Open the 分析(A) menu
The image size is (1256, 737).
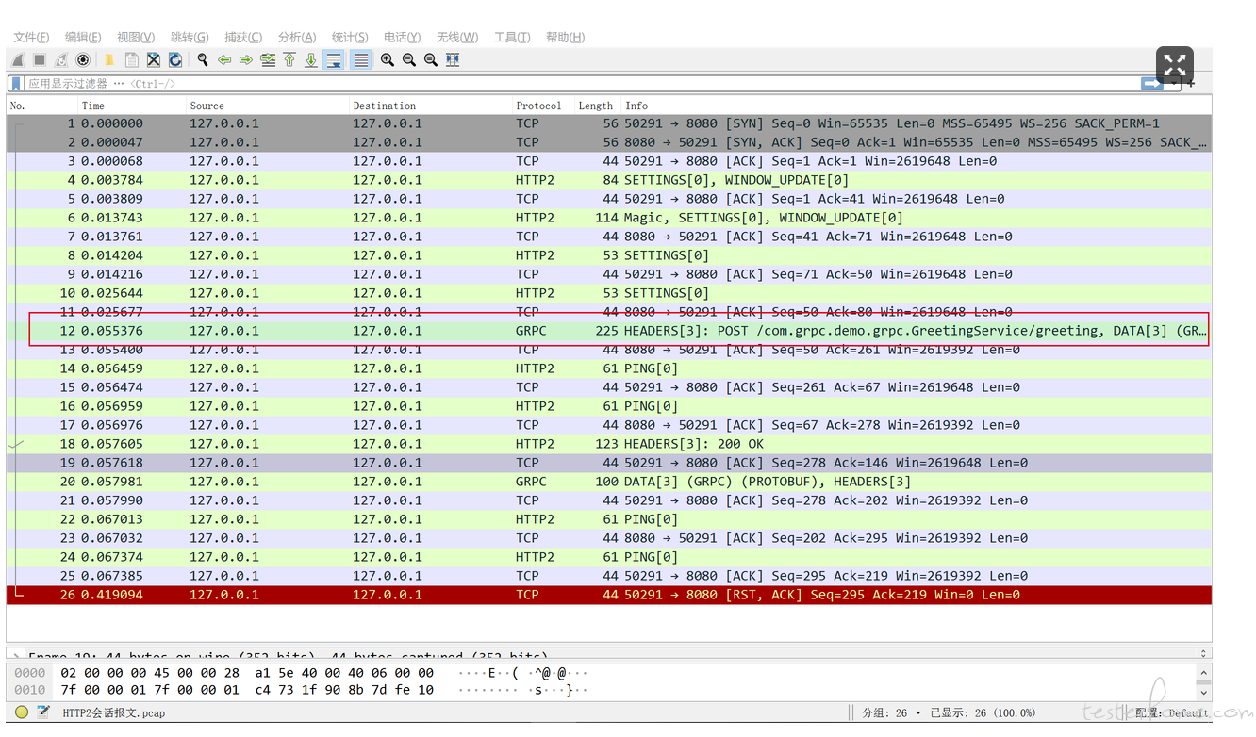coord(297,37)
